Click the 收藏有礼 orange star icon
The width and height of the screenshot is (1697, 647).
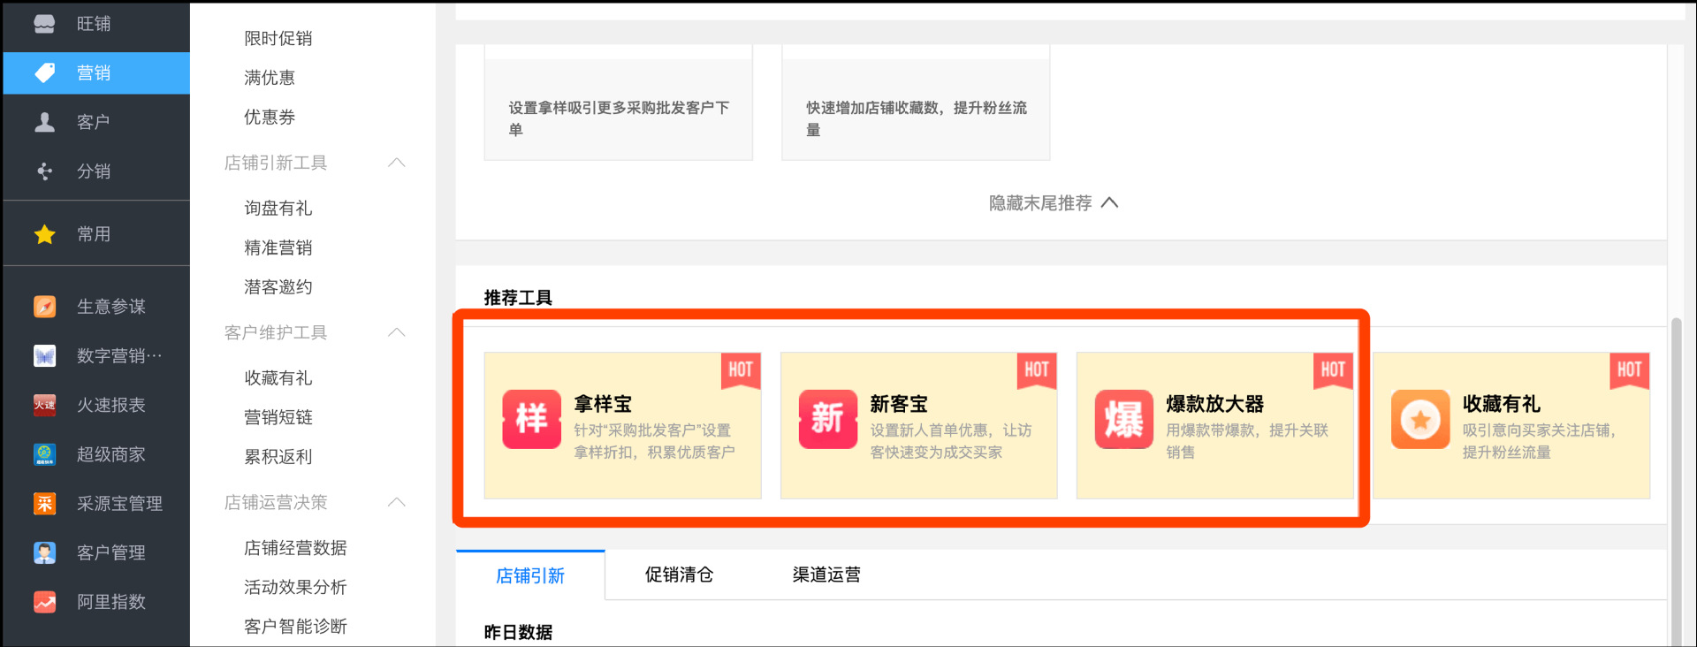click(x=1420, y=419)
